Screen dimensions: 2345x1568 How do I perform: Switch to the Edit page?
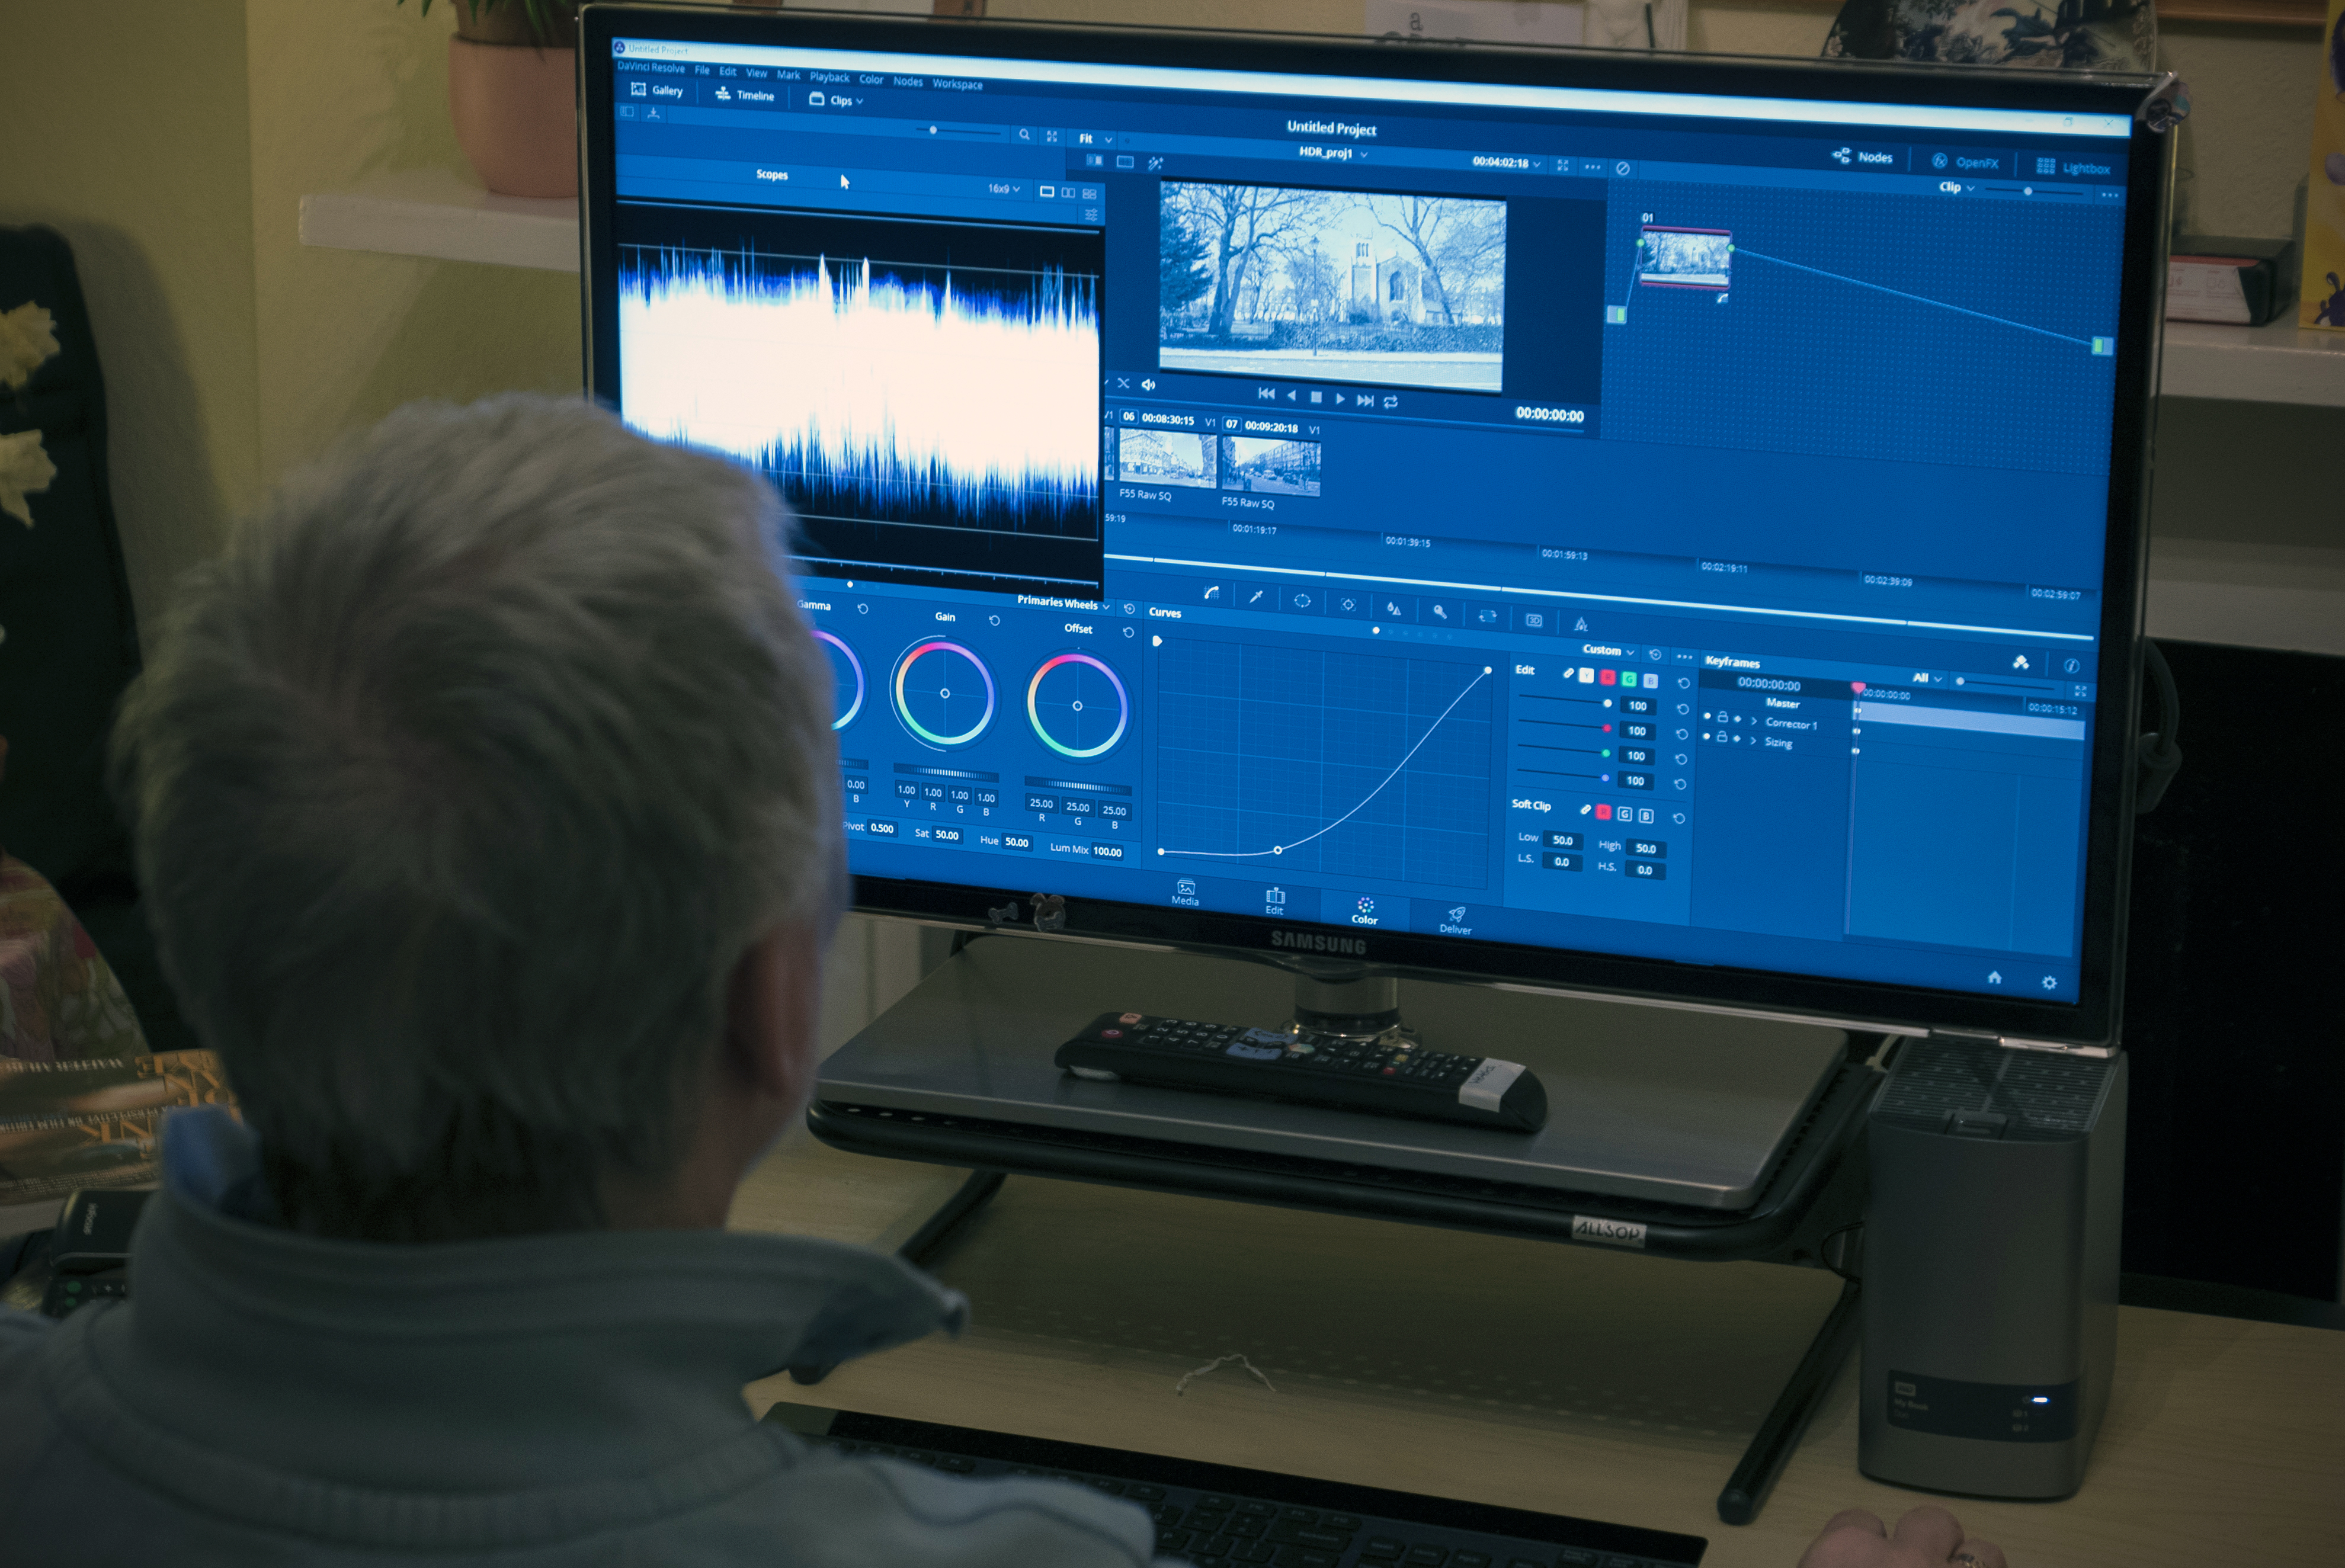[1274, 902]
